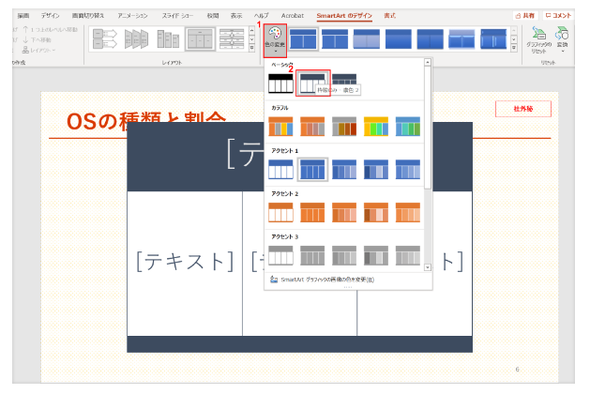Screen dimensions: 590x394
Task: Select the second basic color thumbnail outlined in red
Action: point(313,84)
